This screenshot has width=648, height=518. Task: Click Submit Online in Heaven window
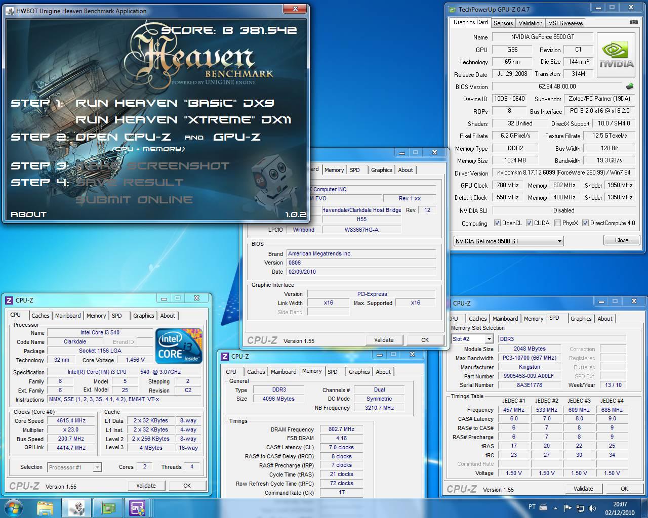click(x=134, y=200)
